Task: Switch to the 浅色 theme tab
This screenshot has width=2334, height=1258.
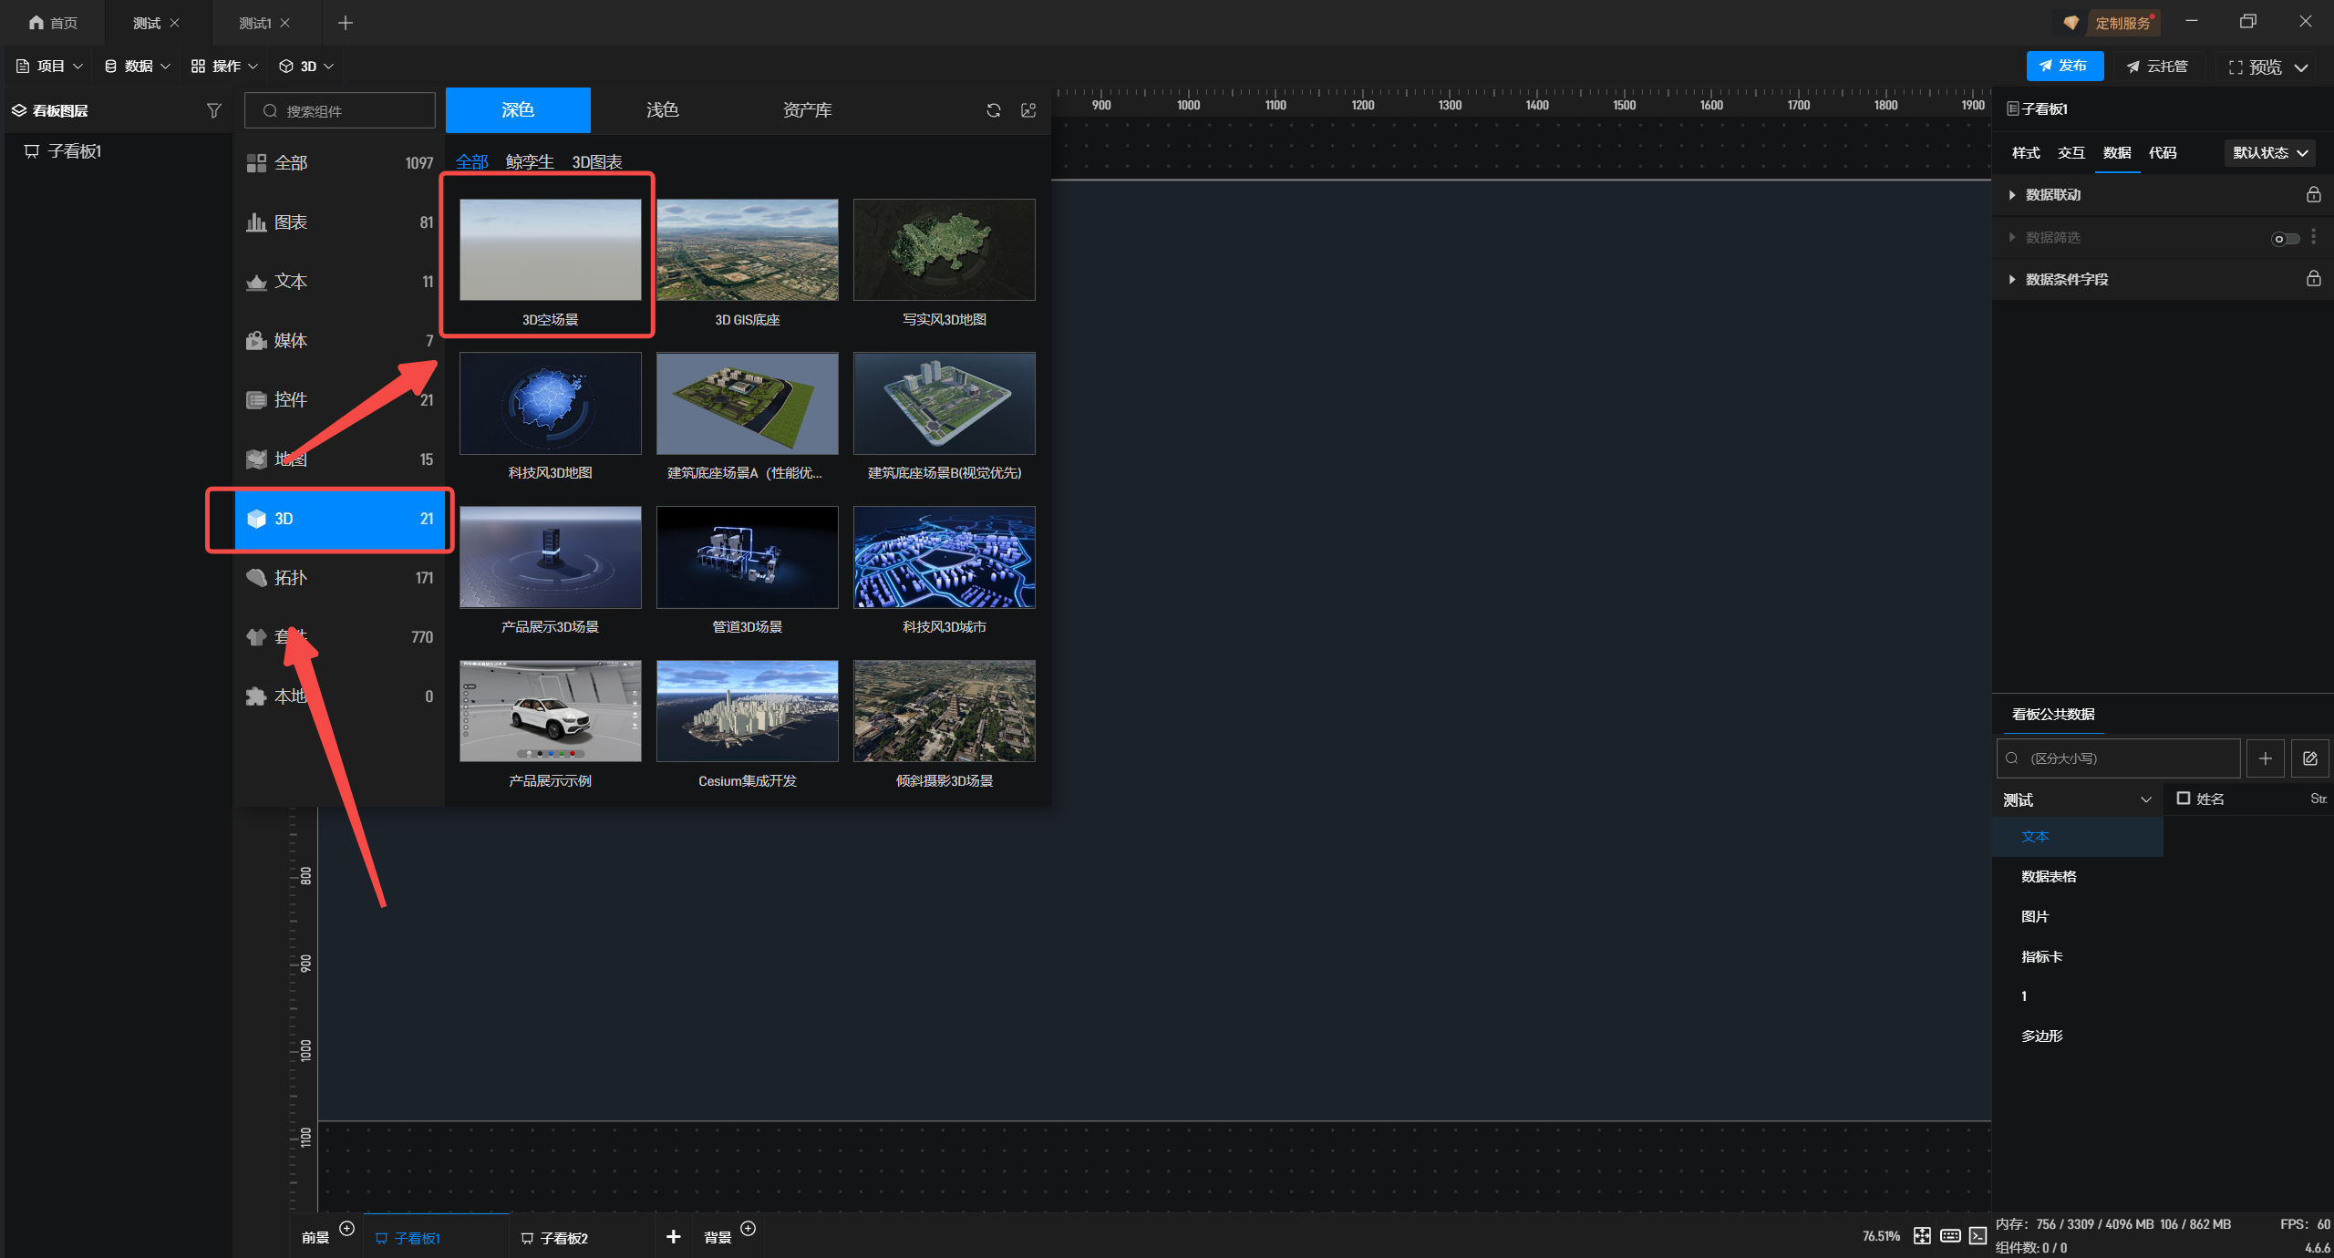Action: pos(662,110)
